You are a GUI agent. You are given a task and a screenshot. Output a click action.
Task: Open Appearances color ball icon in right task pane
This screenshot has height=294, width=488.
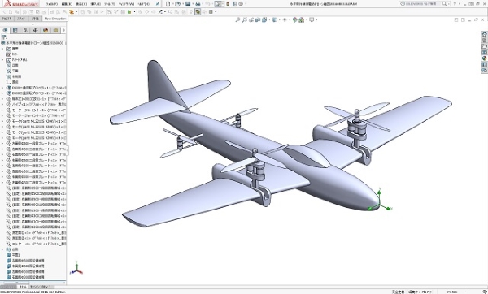pyautogui.click(x=484, y=58)
